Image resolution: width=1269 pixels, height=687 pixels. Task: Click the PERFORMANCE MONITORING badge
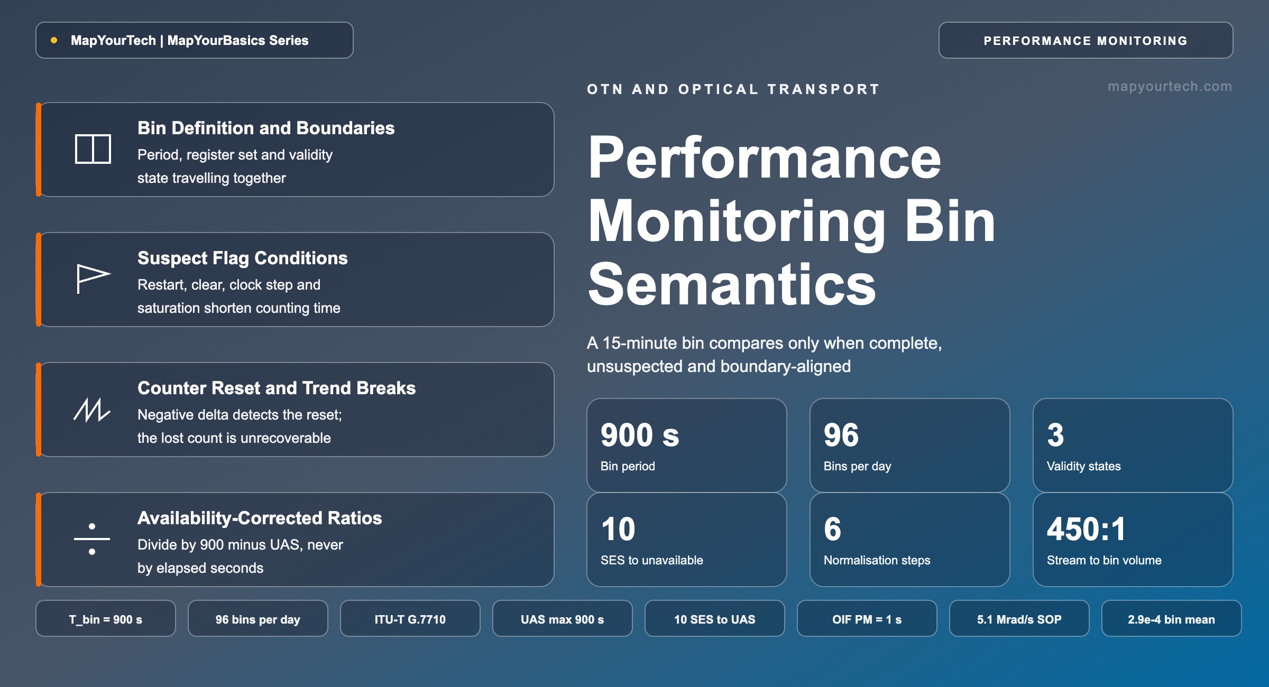coord(1086,40)
